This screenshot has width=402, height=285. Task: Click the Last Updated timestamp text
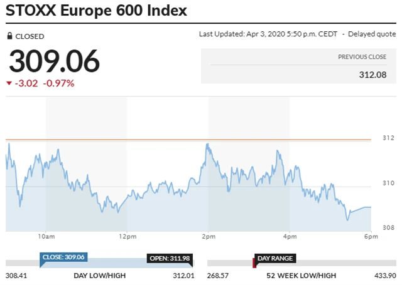click(x=268, y=34)
